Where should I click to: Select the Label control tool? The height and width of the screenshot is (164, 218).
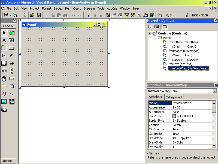tap(4, 40)
